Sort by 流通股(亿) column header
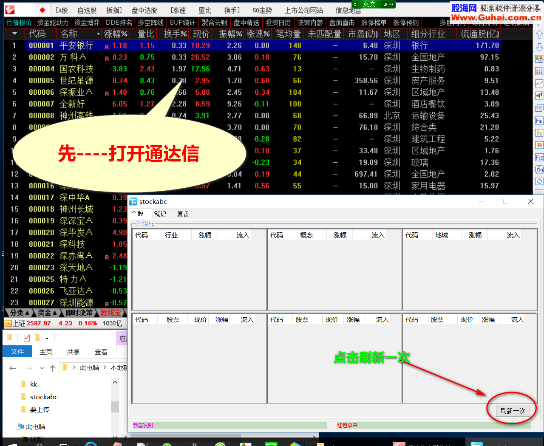Image resolution: width=544 pixels, height=446 pixels. point(480,34)
